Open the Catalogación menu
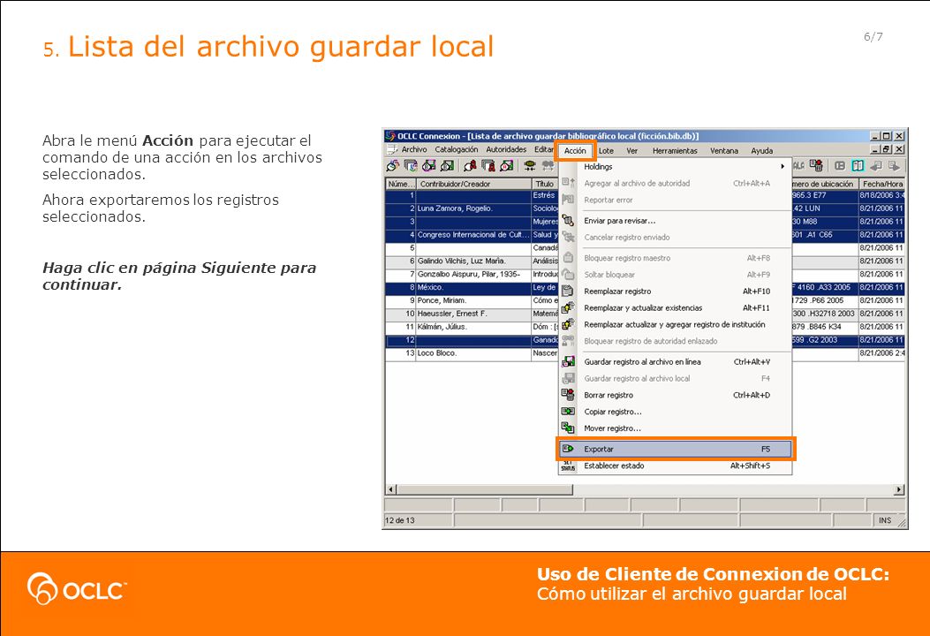The width and height of the screenshot is (930, 636). 456,150
